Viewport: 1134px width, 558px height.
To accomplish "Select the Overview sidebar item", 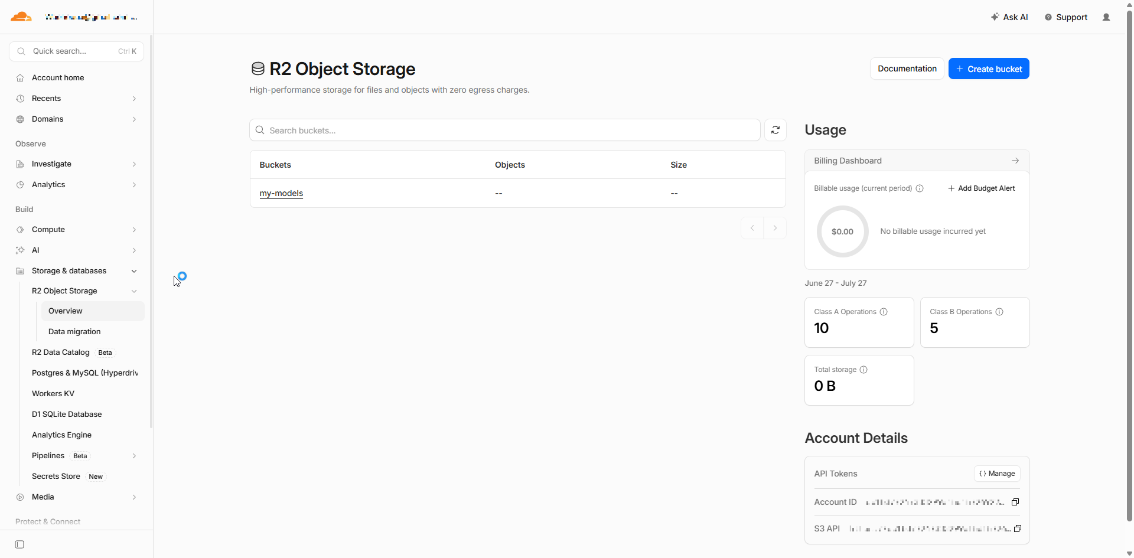I will 93,311.
